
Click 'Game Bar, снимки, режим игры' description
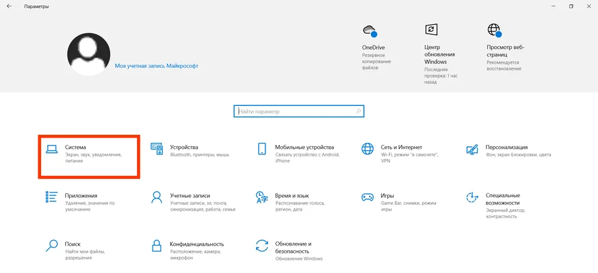pos(408,207)
